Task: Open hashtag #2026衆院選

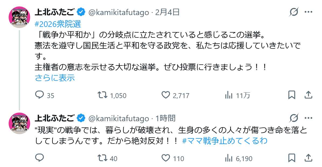Action: pos(58,24)
